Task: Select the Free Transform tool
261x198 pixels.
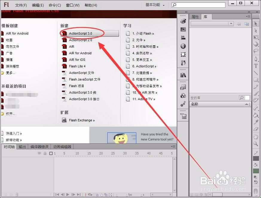Action: (256, 37)
